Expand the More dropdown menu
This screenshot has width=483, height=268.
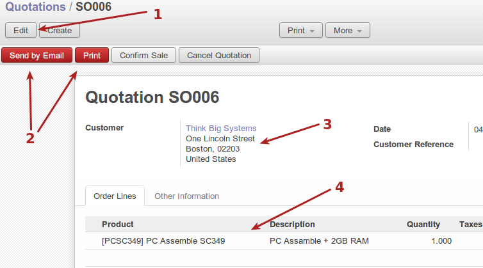click(x=347, y=30)
